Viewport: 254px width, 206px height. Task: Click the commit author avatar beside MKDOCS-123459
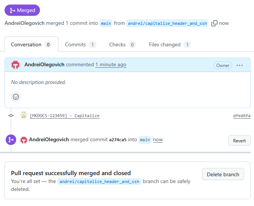pos(24,115)
